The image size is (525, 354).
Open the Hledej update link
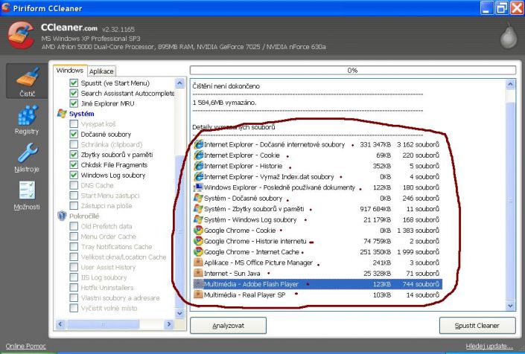[489, 347]
